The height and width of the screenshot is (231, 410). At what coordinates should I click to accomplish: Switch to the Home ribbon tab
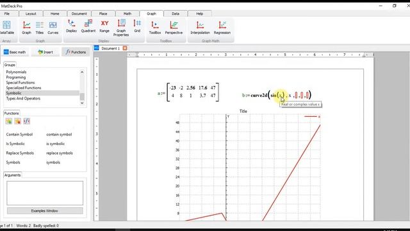tap(54, 13)
